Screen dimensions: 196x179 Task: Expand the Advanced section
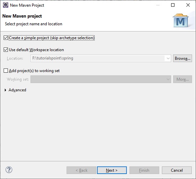point(5,90)
